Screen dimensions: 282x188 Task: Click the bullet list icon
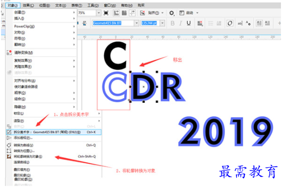(211, 23)
